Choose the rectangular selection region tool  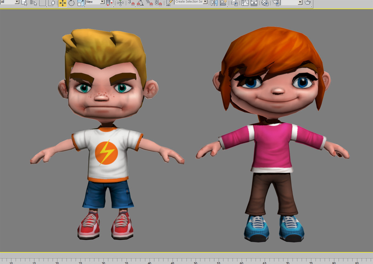[x=42, y=3]
